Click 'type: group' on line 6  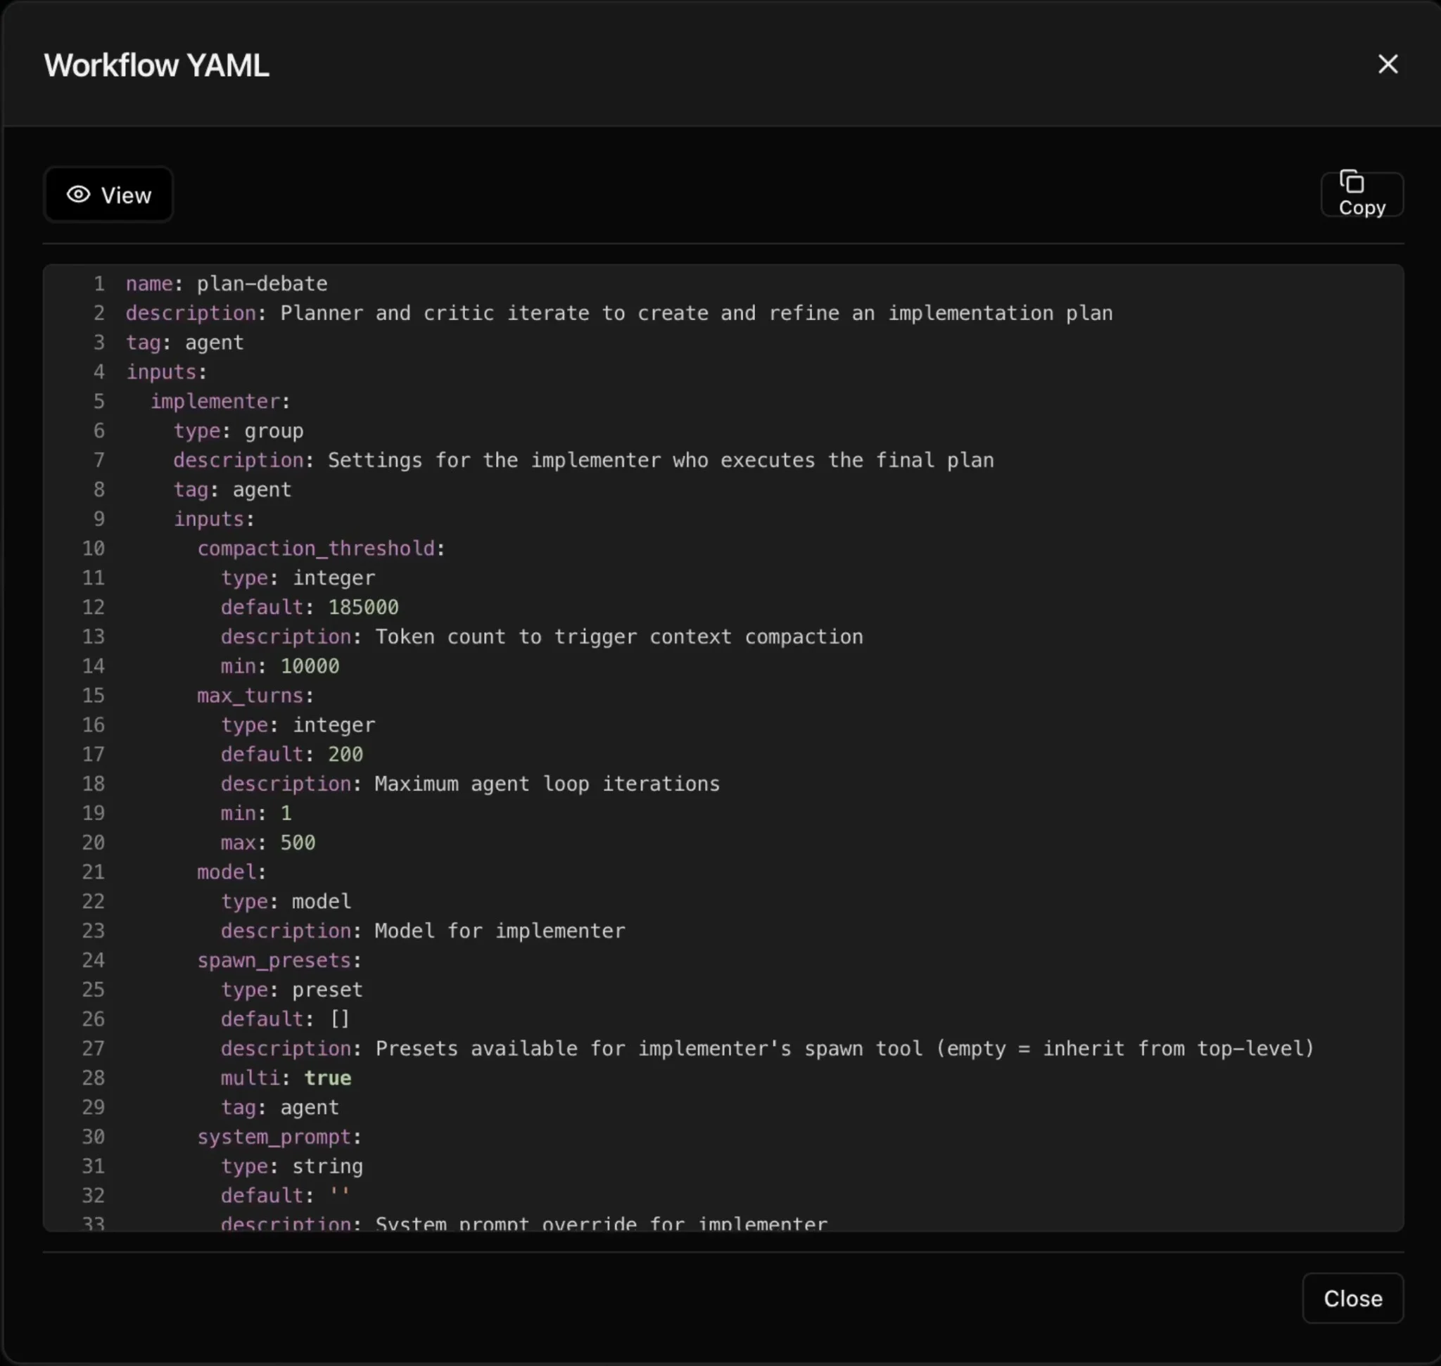pyautogui.click(x=239, y=431)
